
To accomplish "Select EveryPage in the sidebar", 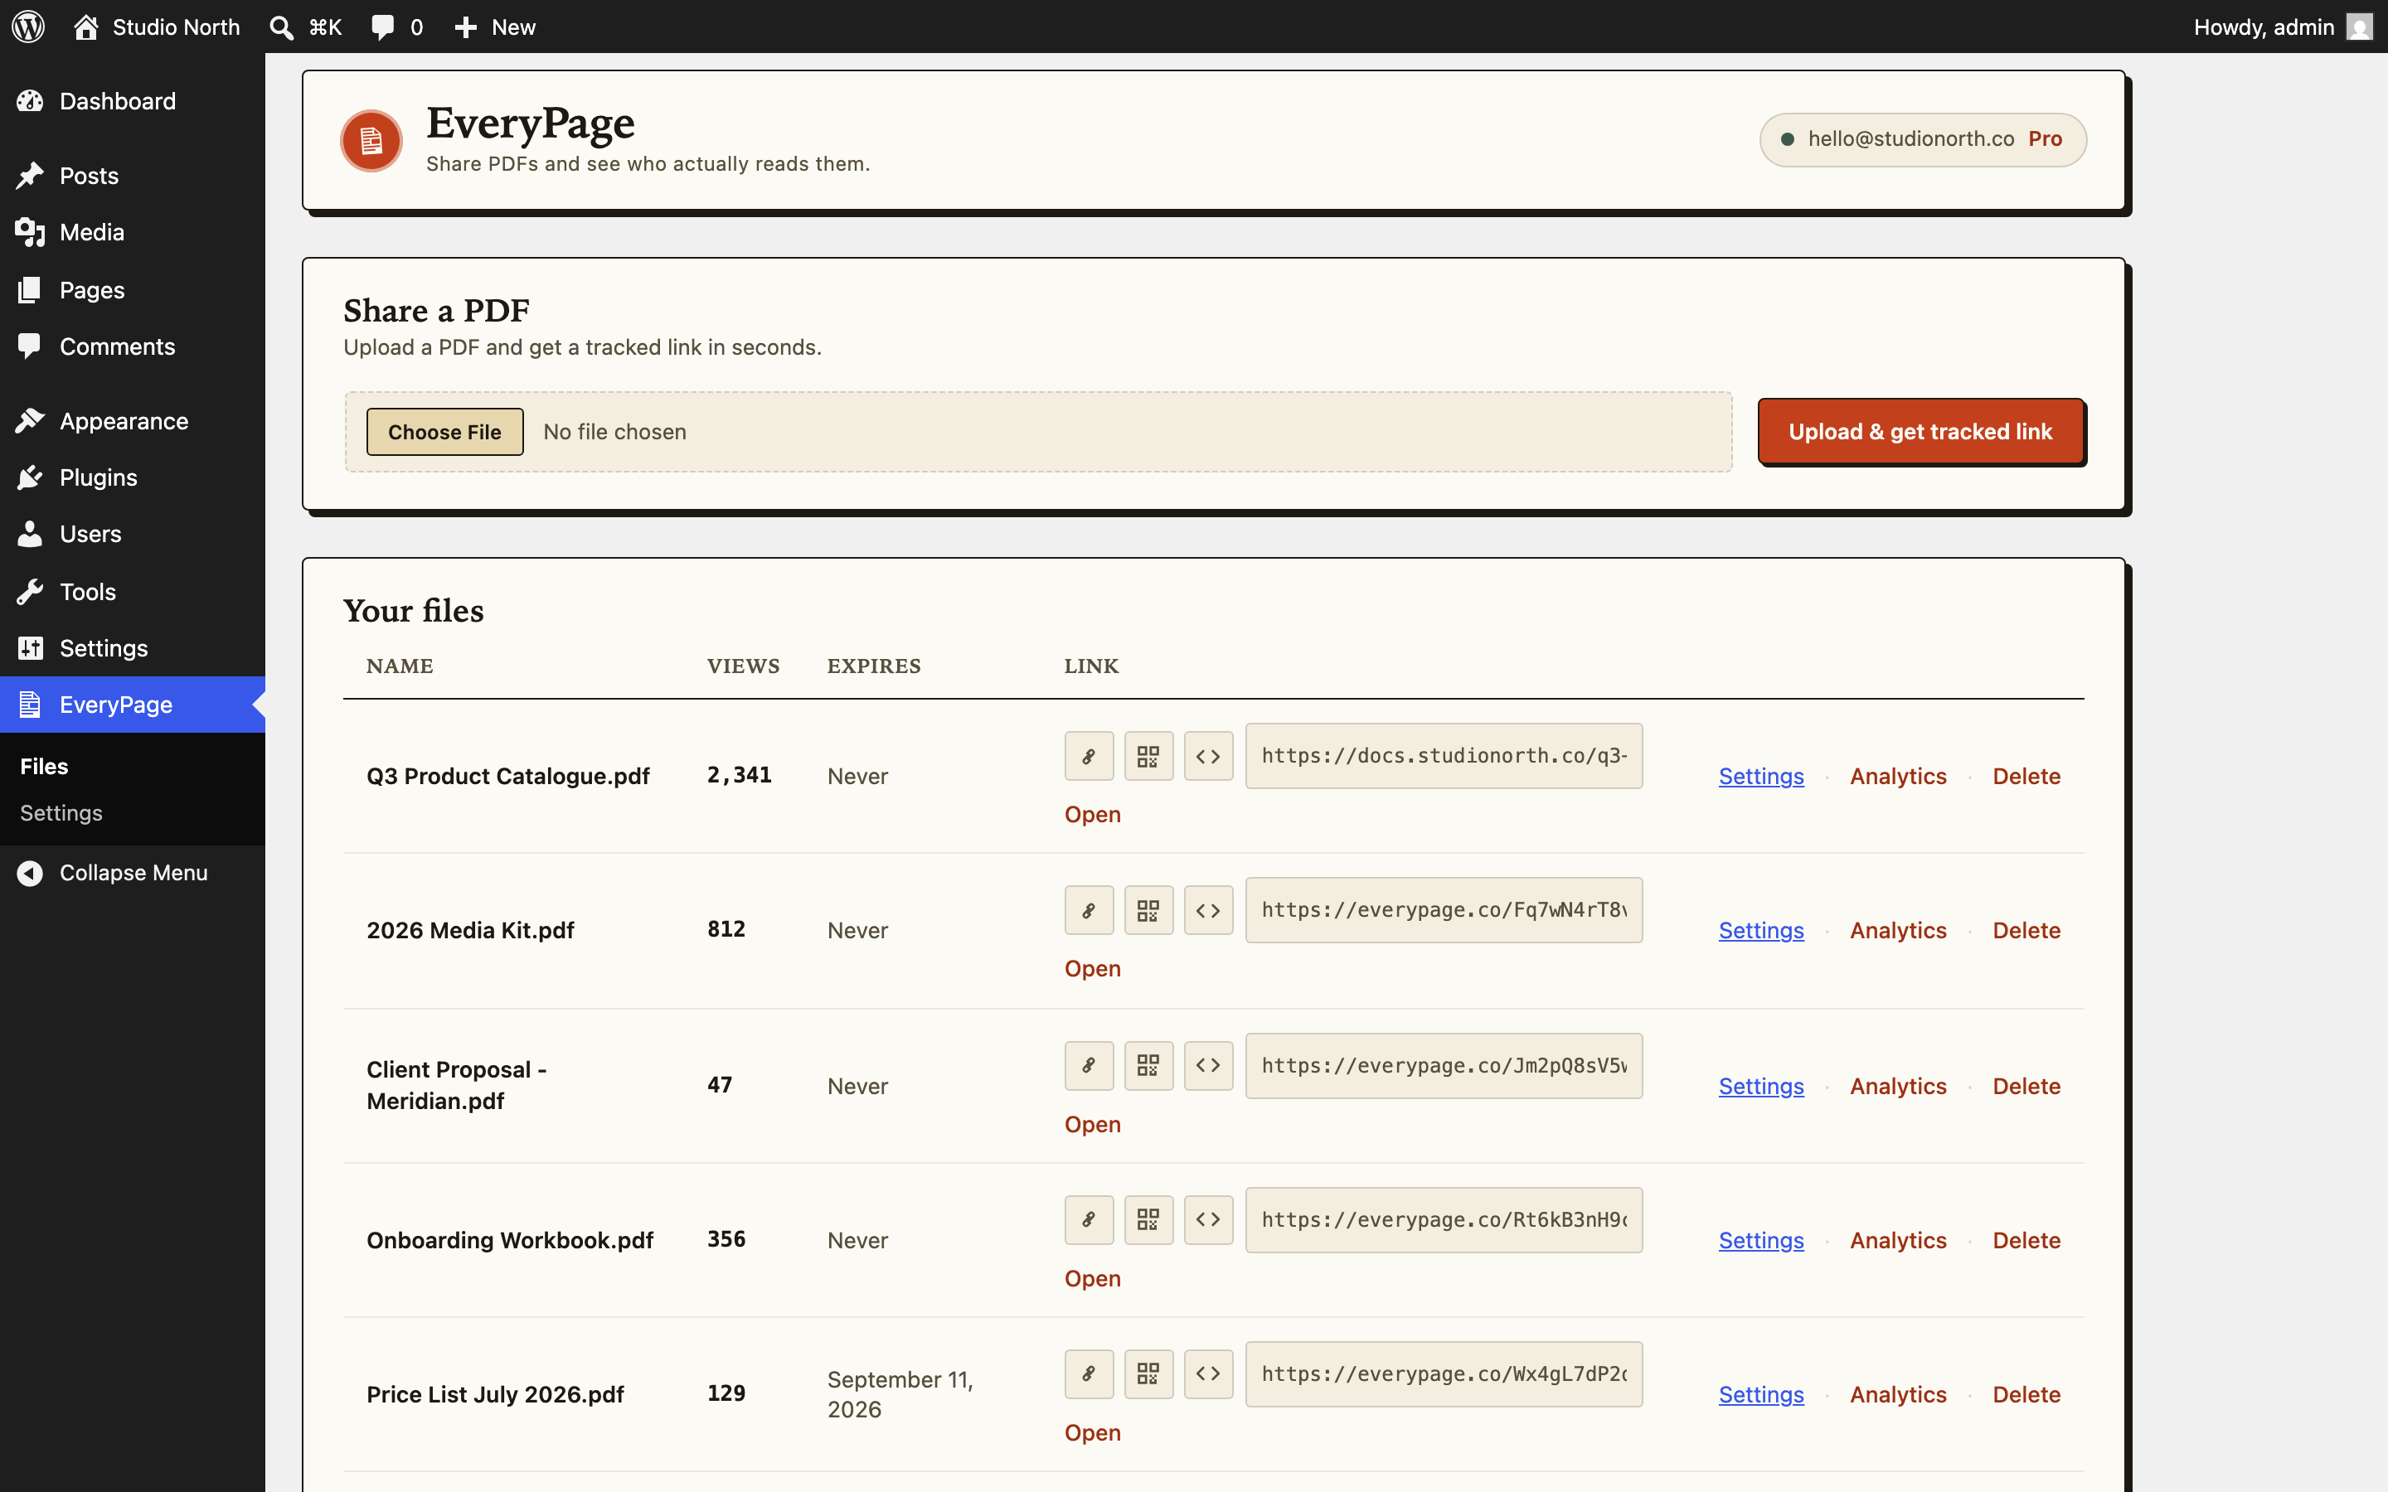I will 132,705.
